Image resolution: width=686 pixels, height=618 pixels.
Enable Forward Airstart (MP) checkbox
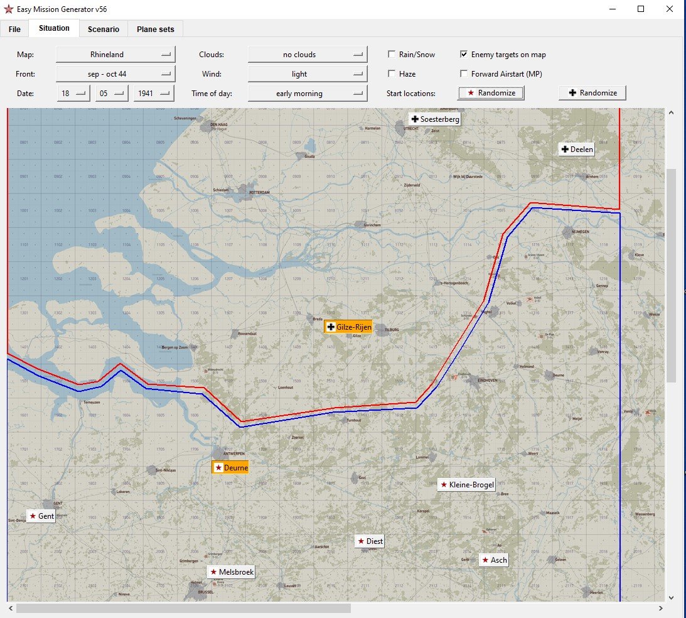pos(464,73)
